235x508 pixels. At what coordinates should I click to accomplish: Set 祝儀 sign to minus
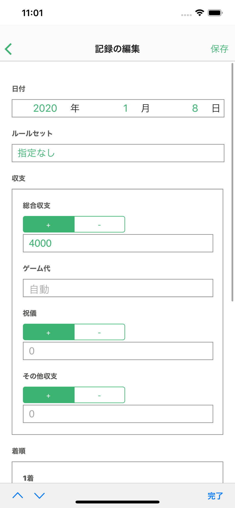(x=99, y=332)
